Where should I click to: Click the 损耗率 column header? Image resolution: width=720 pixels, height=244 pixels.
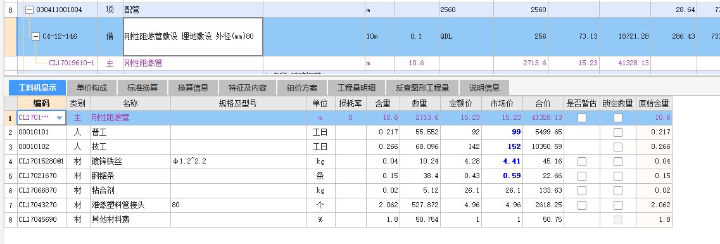[x=350, y=103]
